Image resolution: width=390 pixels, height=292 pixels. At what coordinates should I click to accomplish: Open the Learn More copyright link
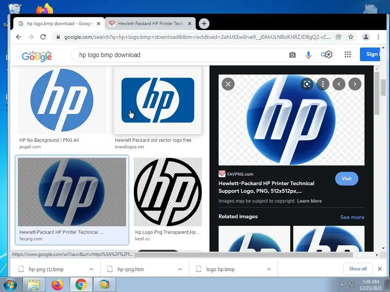tap(309, 201)
